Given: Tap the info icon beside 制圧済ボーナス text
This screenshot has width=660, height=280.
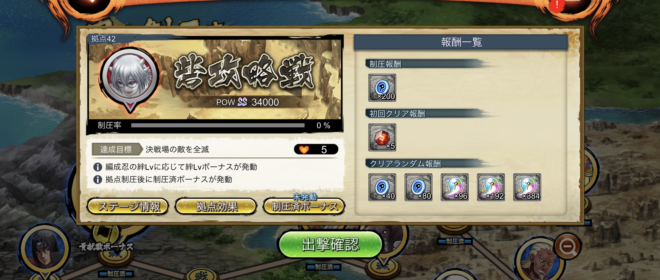Looking at the screenshot, I should click(x=97, y=180).
